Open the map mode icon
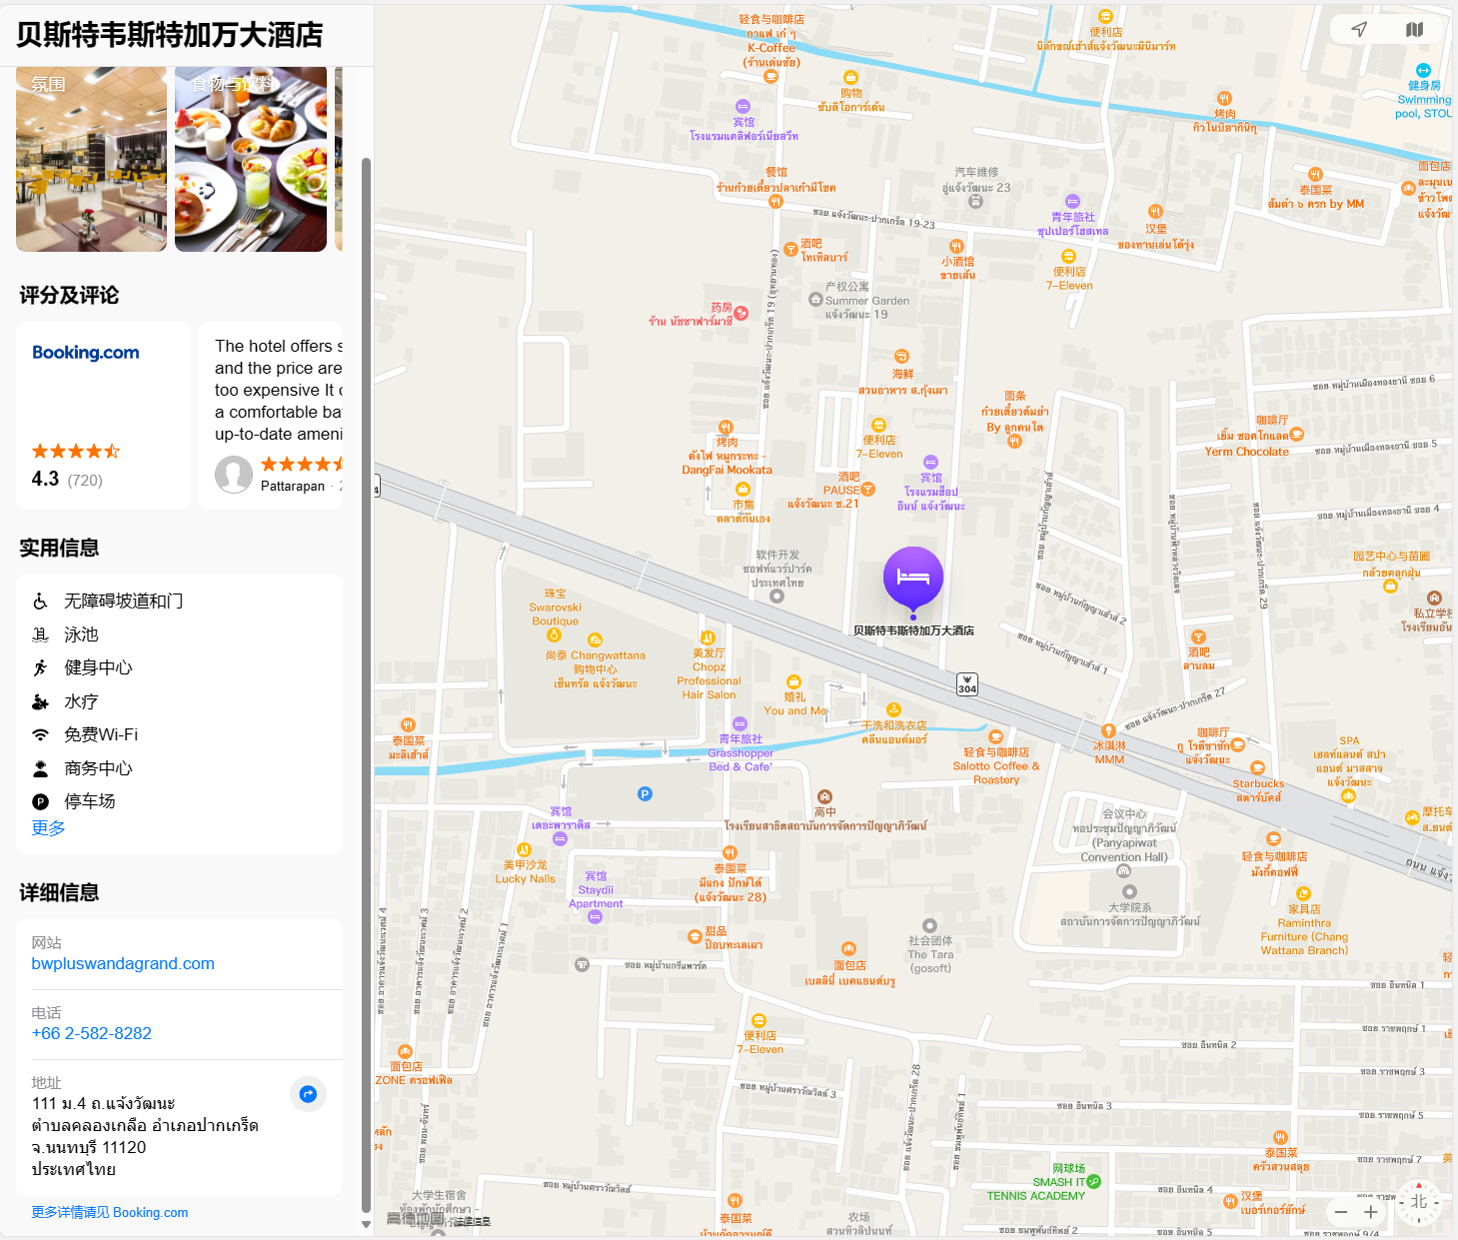 point(1414,29)
